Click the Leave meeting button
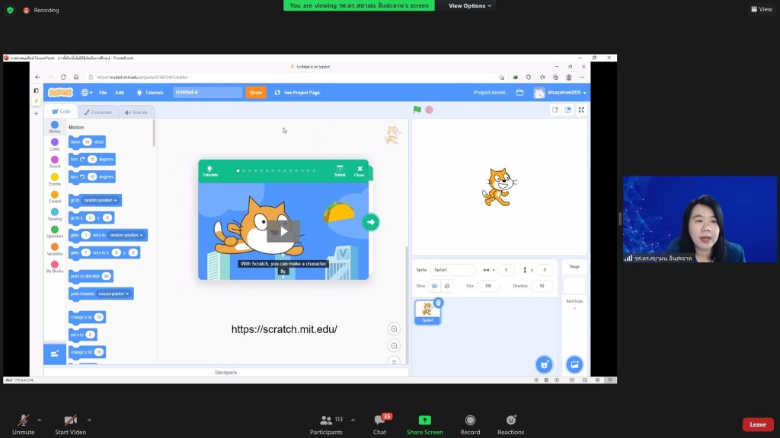The image size is (780, 438). [x=758, y=424]
